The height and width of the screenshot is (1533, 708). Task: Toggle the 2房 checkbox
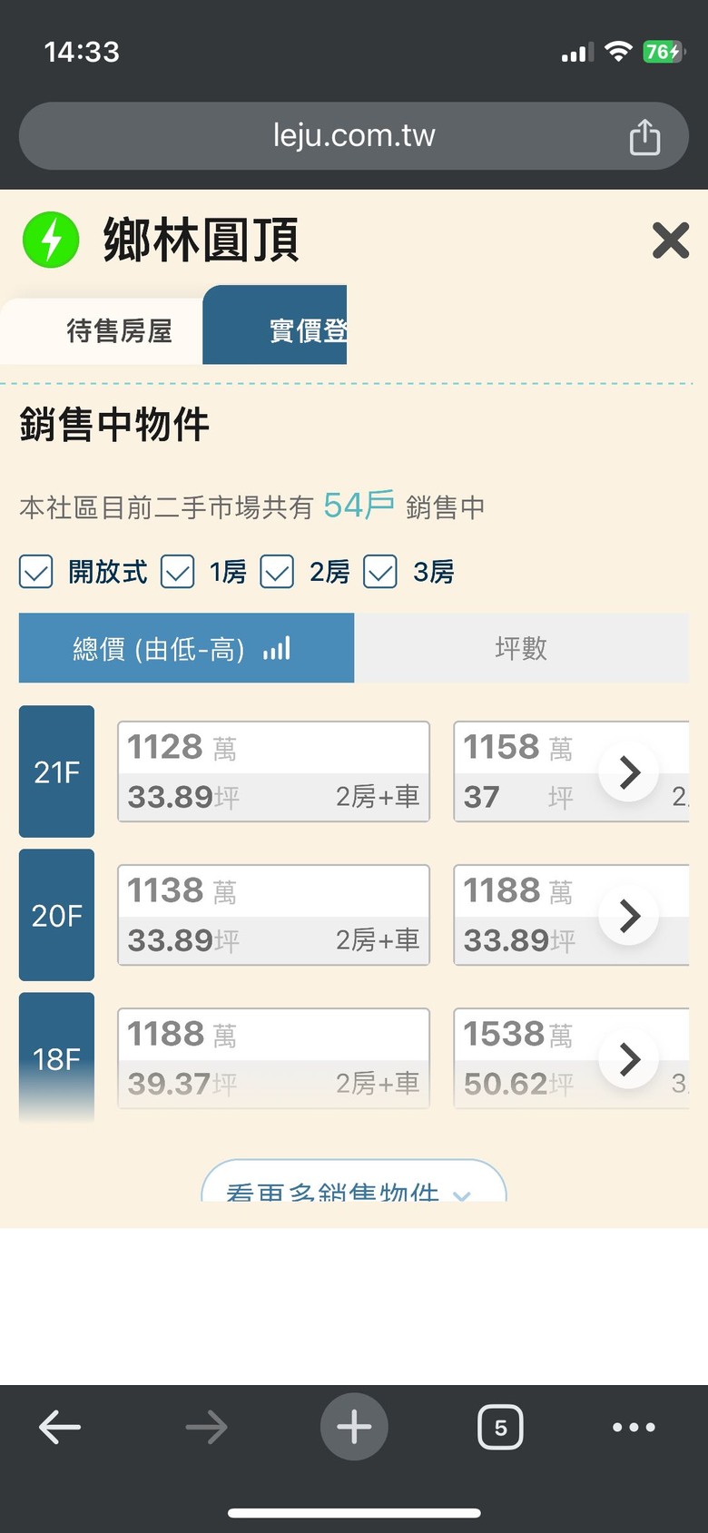277,572
